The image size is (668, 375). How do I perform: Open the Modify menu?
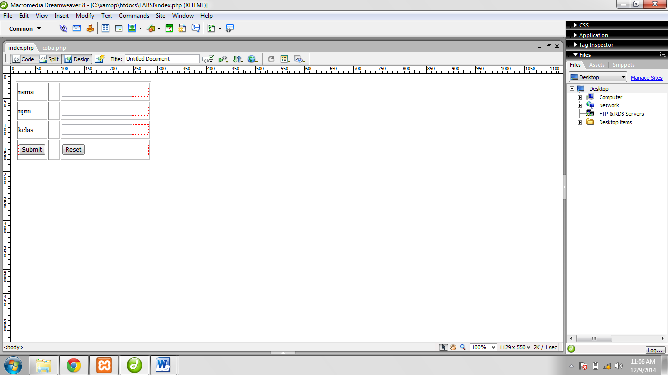(85, 16)
